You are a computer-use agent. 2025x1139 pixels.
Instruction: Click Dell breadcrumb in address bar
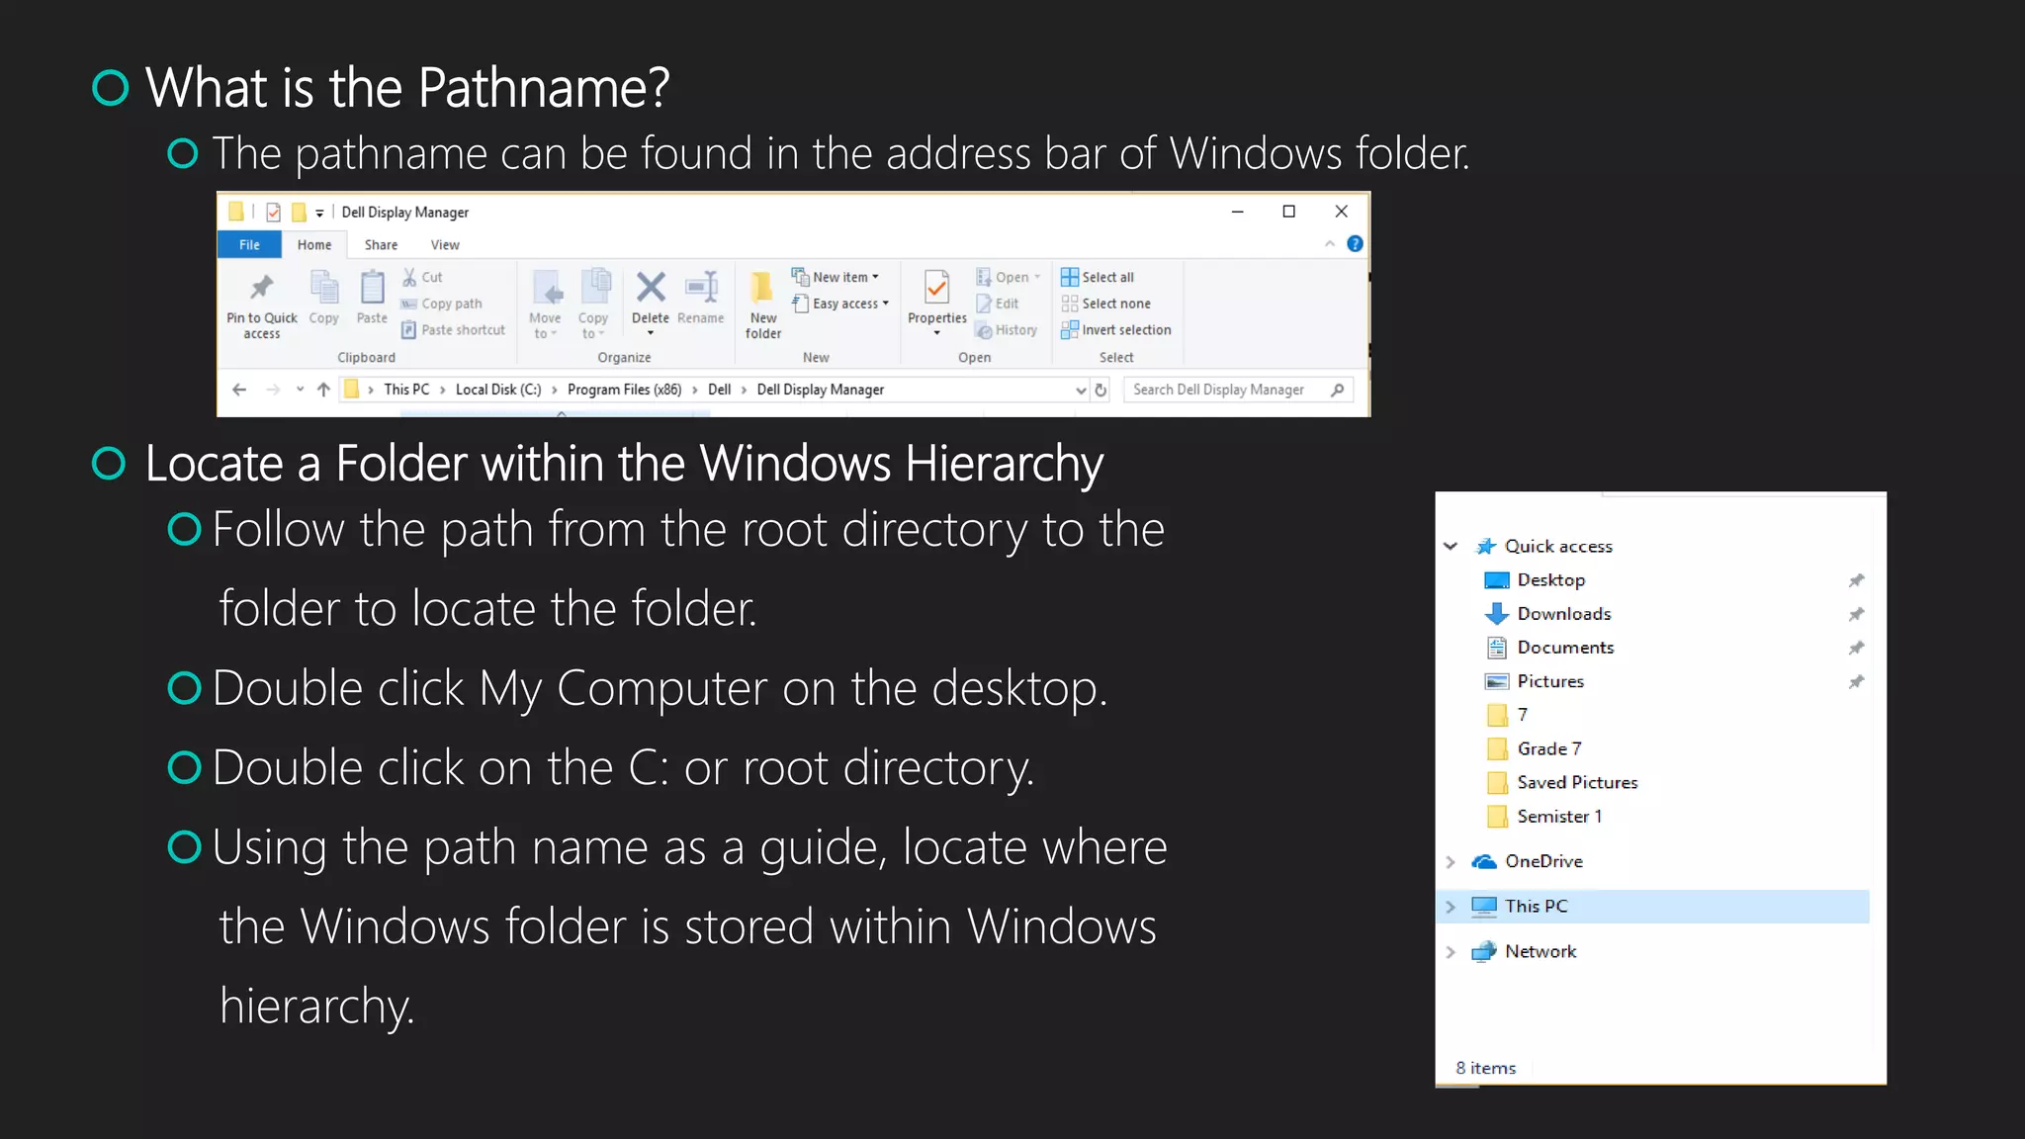coord(719,390)
